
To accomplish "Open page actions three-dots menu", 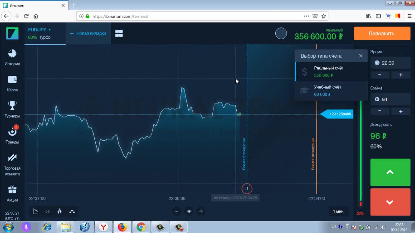I will click(x=306, y=16).
